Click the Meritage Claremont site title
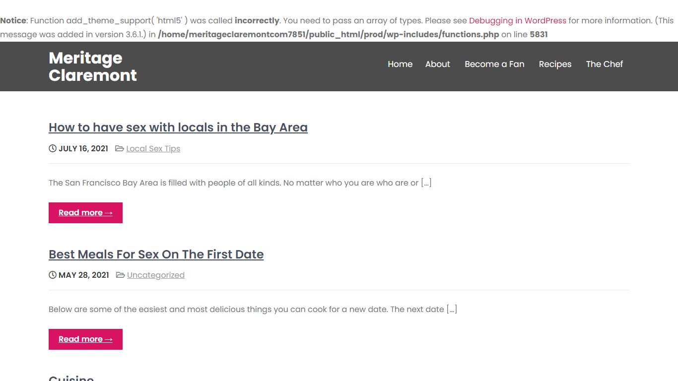678x381 pixels. pos(93,66)
